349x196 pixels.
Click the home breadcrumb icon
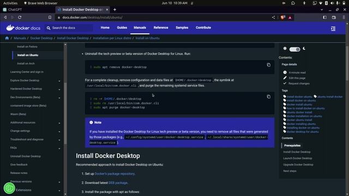(7, 38)
